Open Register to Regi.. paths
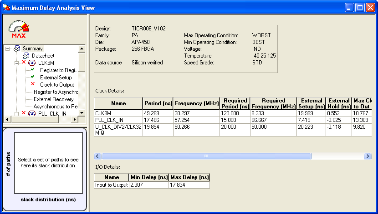Screen dimensions: 378x214 (59, 70)
